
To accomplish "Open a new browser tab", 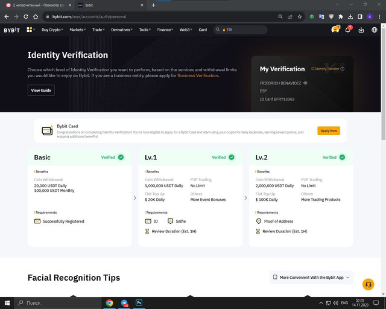I will (x=153, y=5).
